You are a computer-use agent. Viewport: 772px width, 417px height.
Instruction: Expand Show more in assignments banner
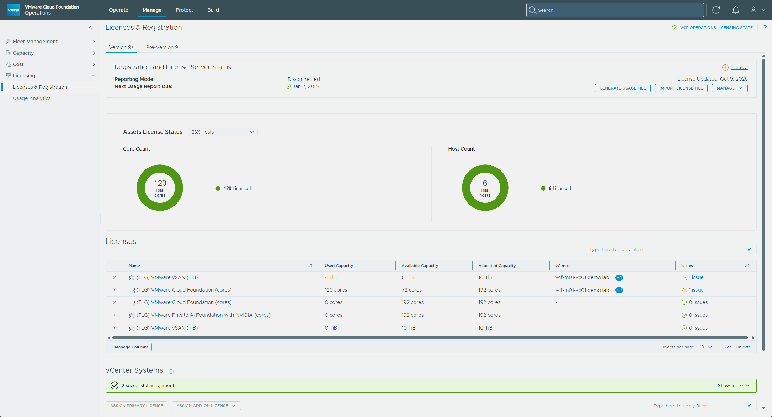pyautogui.click(x=733, y=386)
